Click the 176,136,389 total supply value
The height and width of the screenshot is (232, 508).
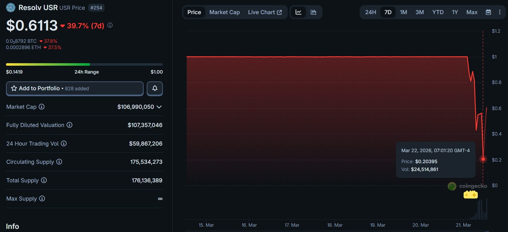(x=147, y=180)
